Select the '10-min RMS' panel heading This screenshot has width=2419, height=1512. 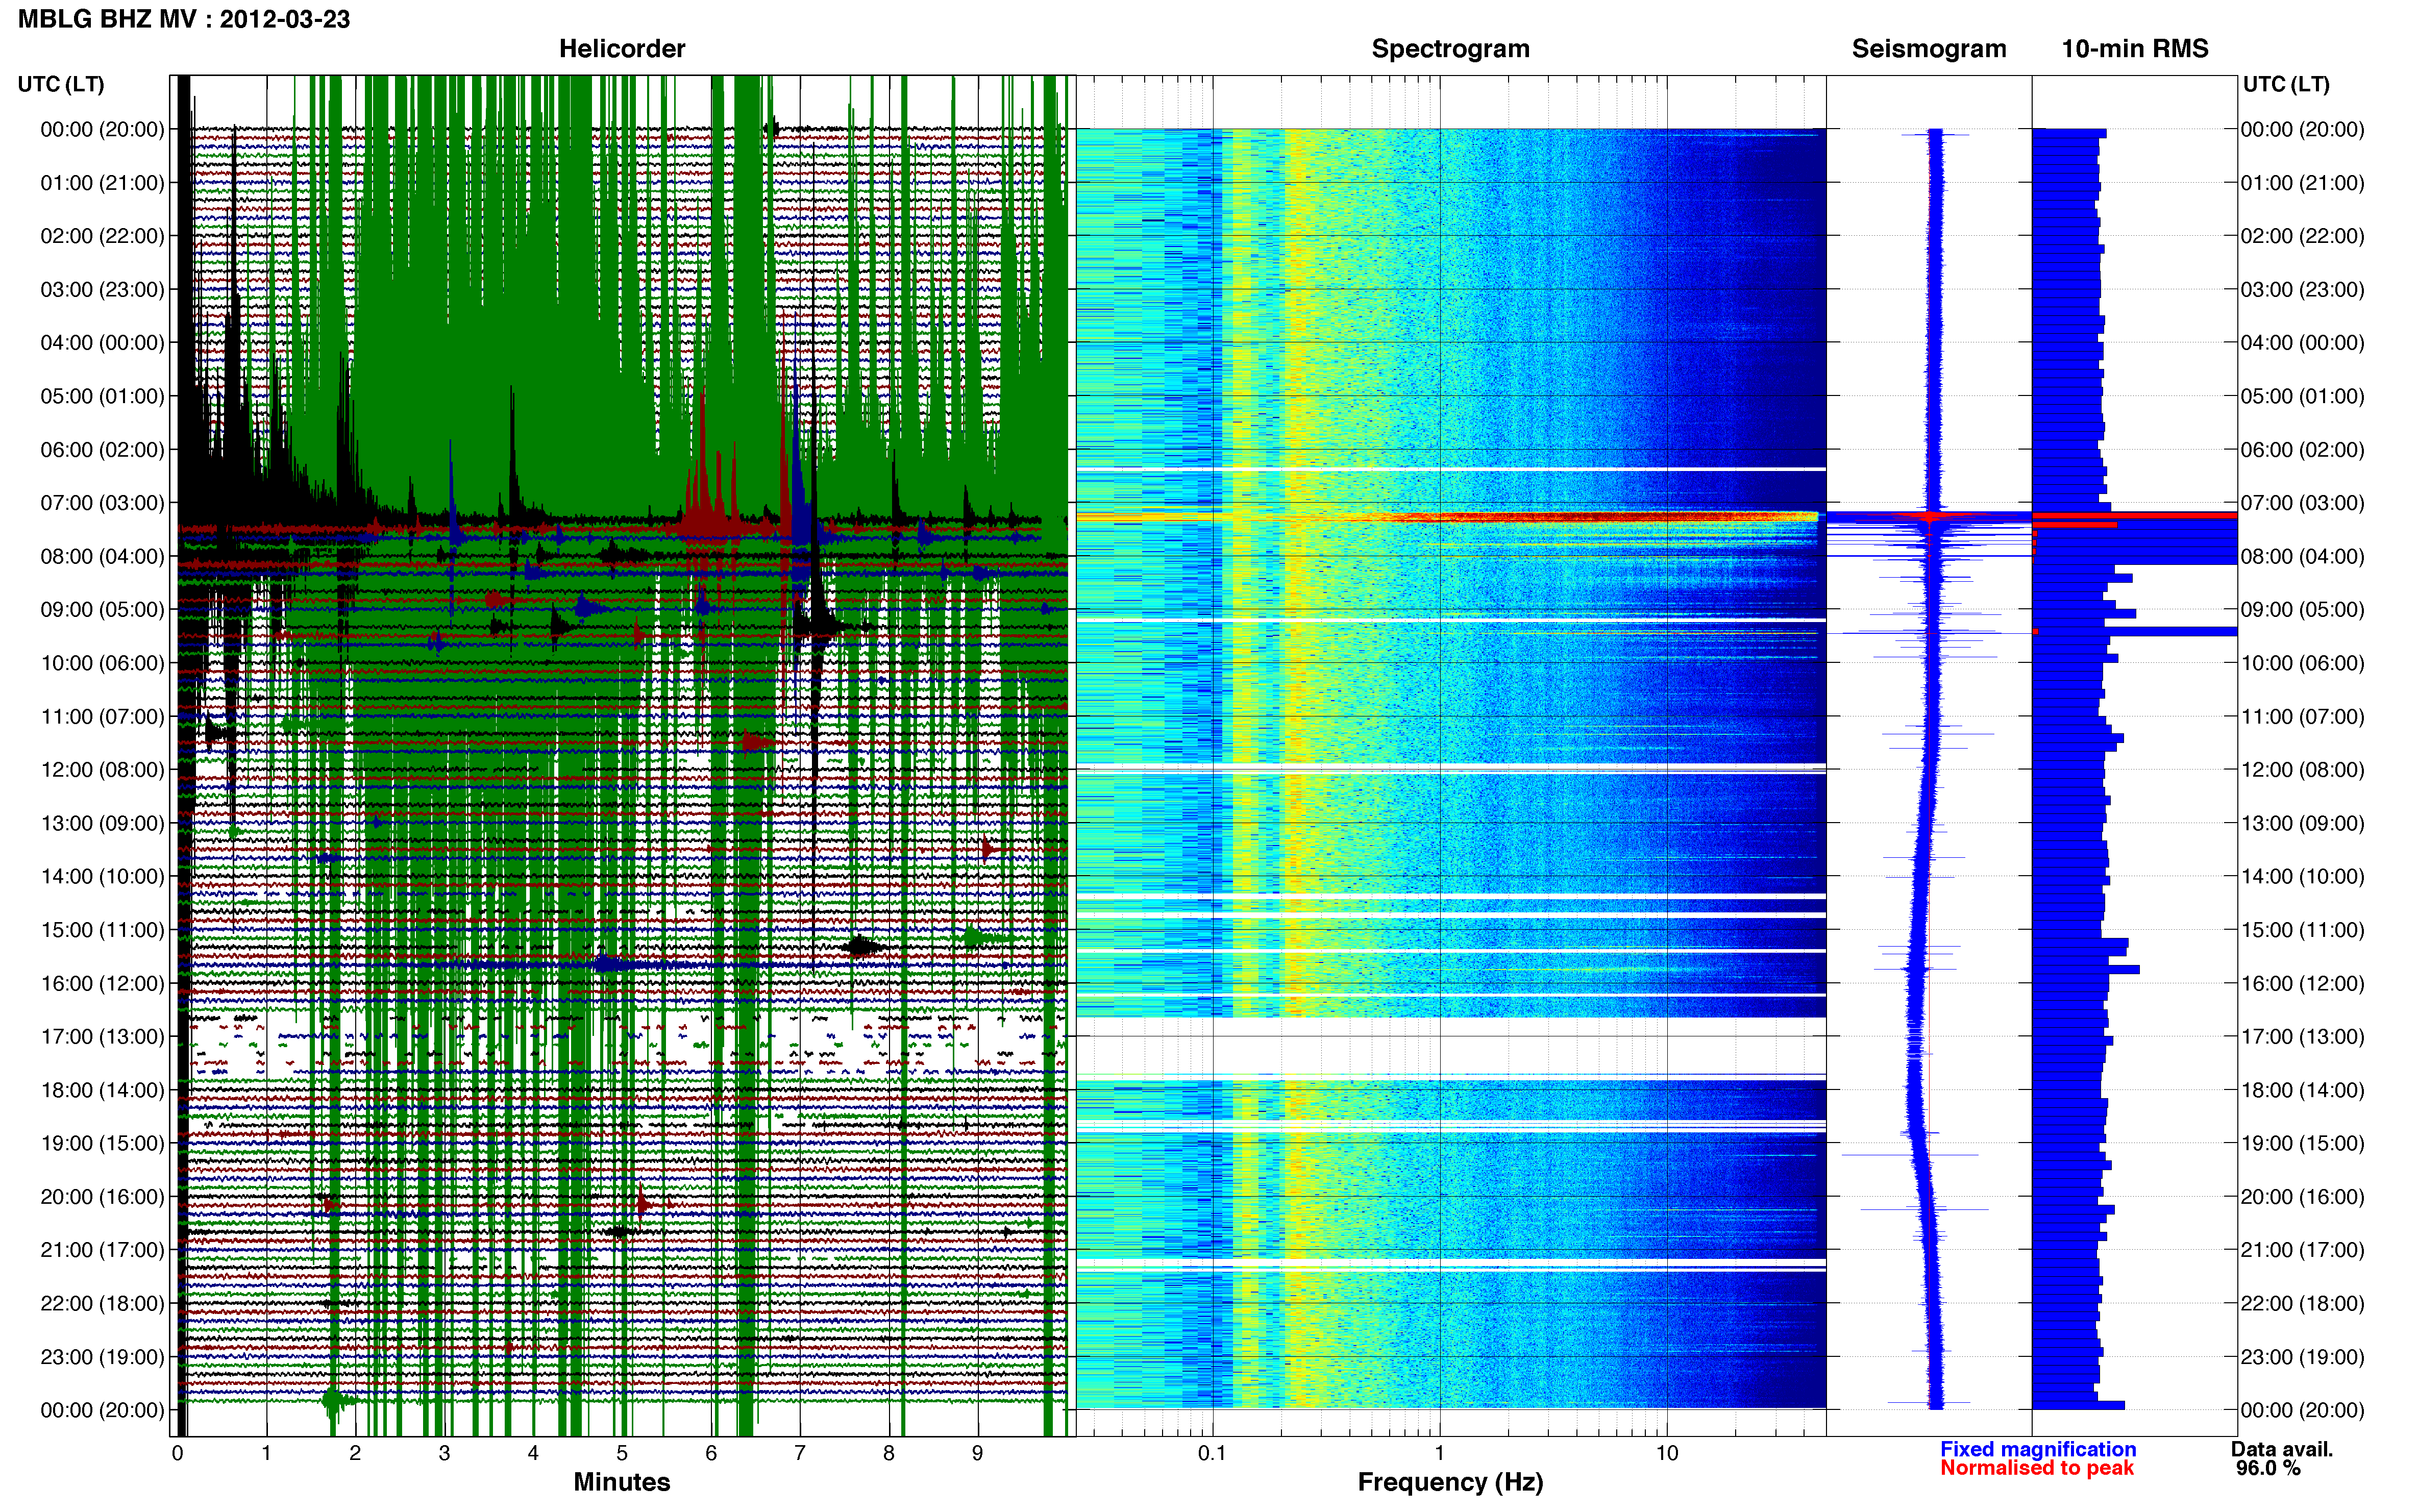pyautogui.click(x=2134, y=49)
